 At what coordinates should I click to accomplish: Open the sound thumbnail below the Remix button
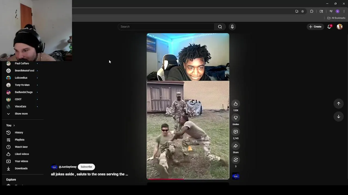(x=236, y=176)
